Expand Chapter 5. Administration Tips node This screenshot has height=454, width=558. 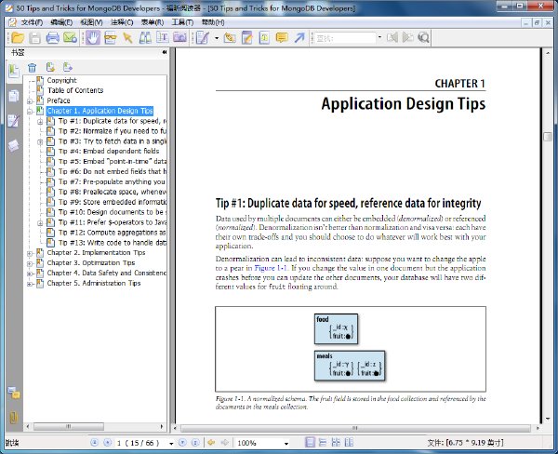[x=30, y=284]
